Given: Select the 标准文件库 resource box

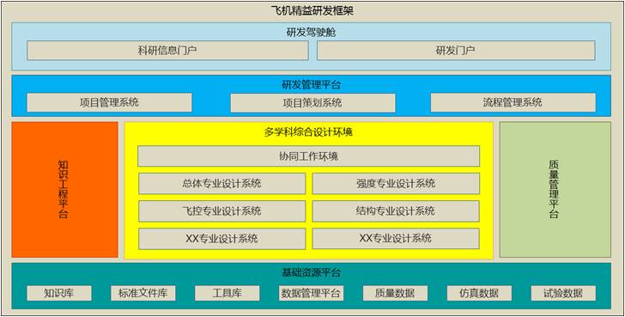Looking at the screenshot, I should coord(143,293).
